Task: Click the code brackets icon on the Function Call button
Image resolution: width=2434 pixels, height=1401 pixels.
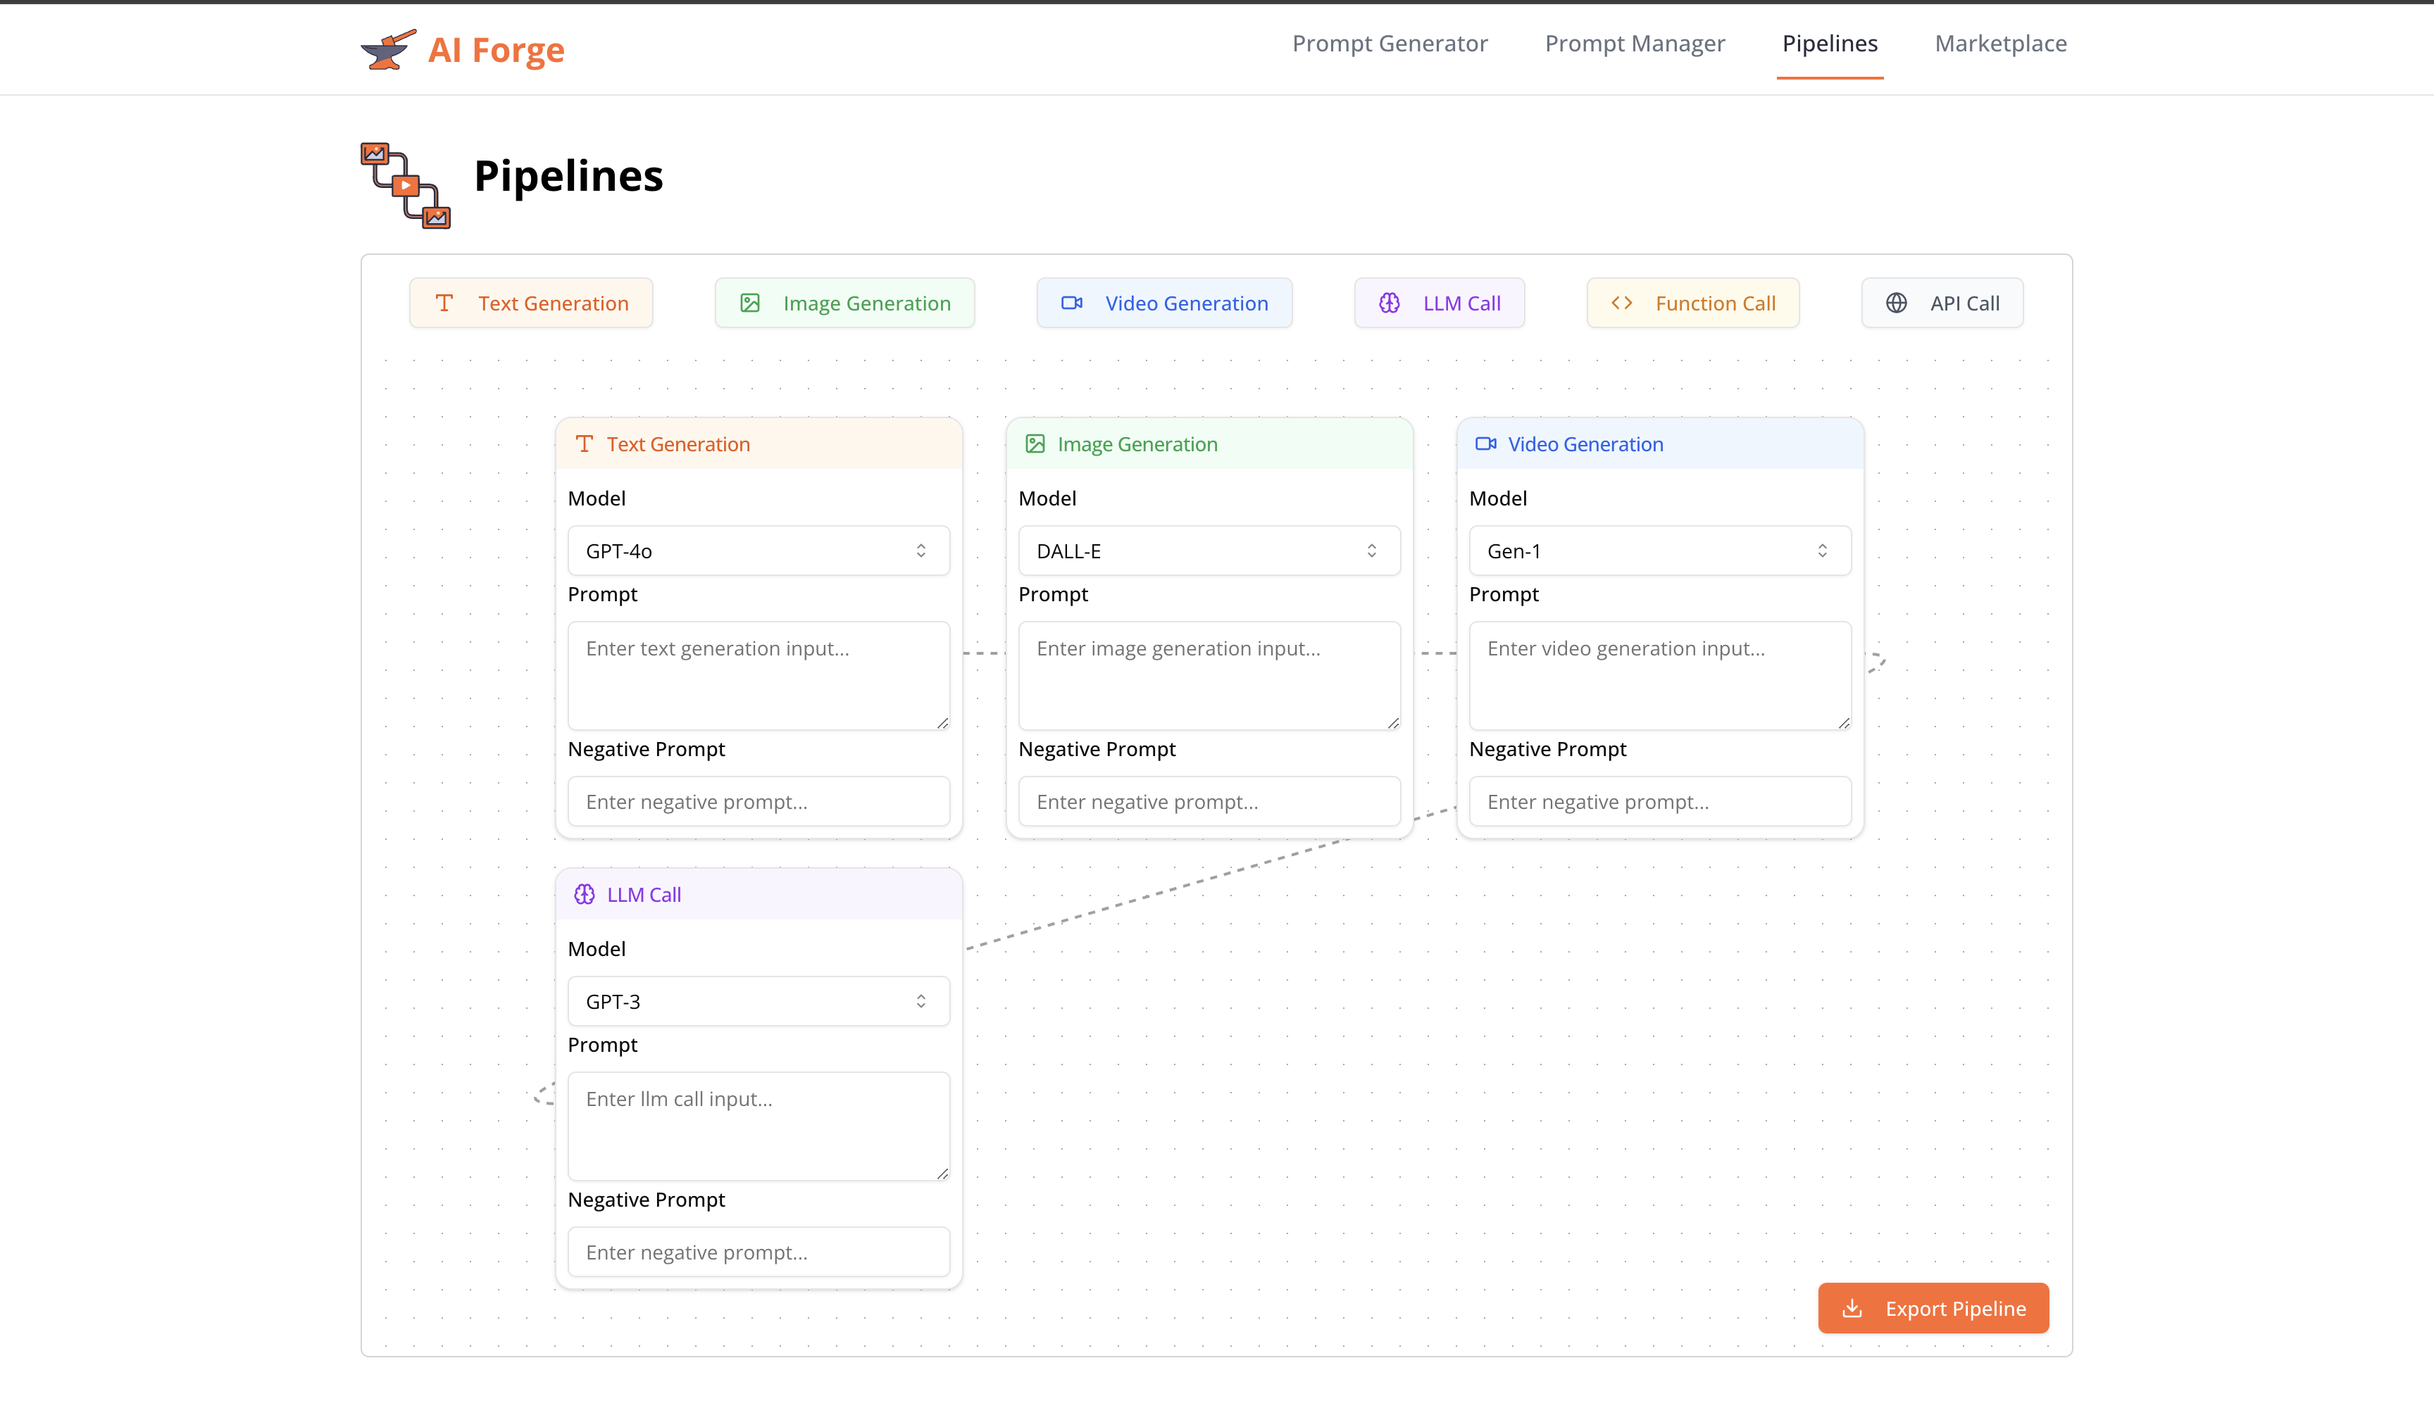Action: [x=1622, y=303]
